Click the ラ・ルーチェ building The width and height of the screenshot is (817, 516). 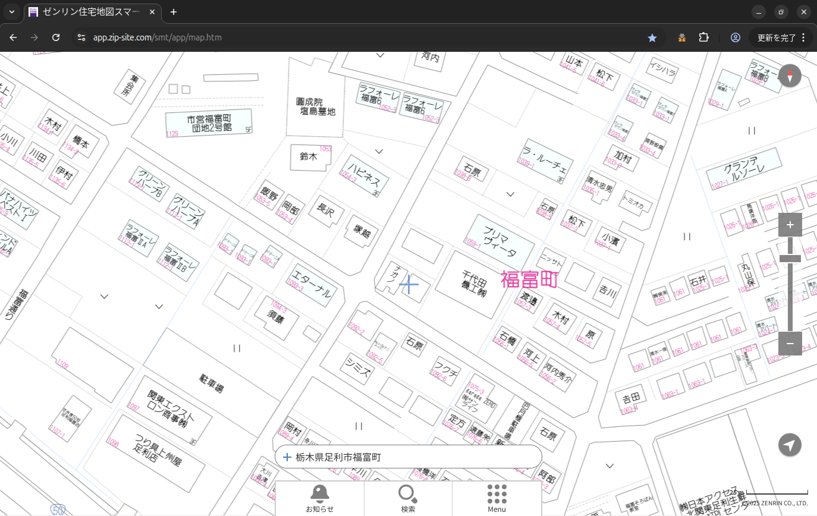tap(544, 161)
